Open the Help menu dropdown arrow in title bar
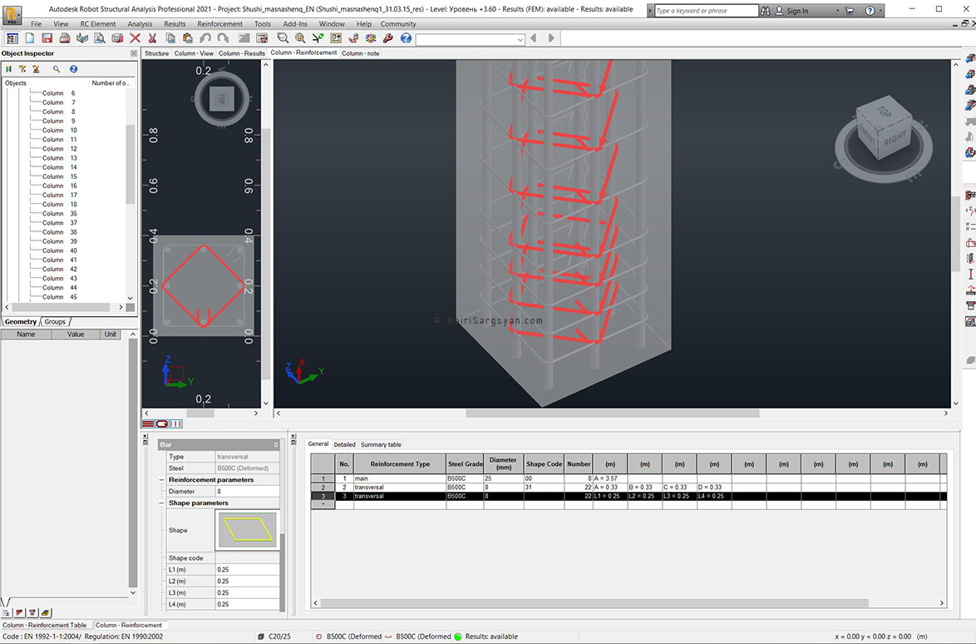 [x=880, y=11]
